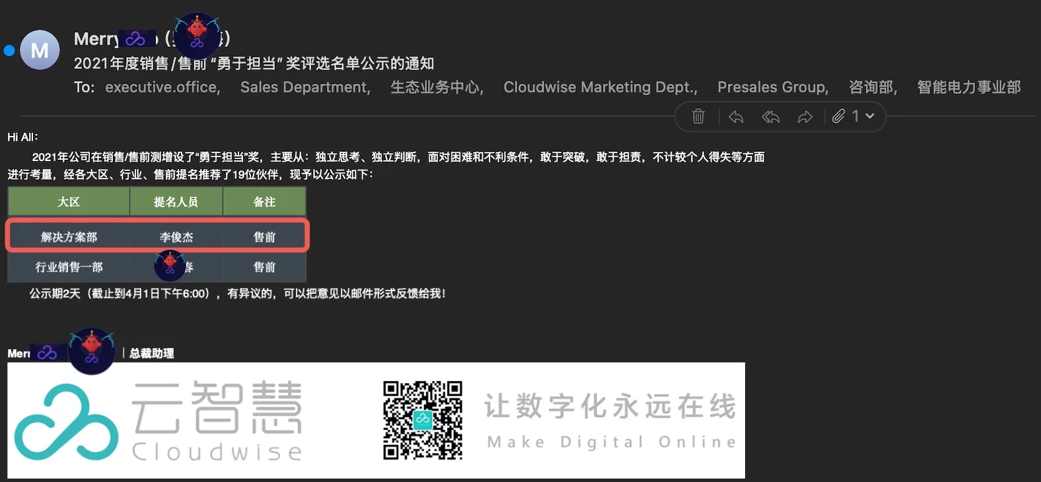Viewport: 1041px width, 482px height.
Task: Delete this email with the trash icon
Action: coord(698,117)
